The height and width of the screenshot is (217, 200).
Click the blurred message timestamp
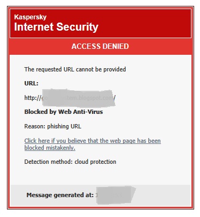click(116, 195)
